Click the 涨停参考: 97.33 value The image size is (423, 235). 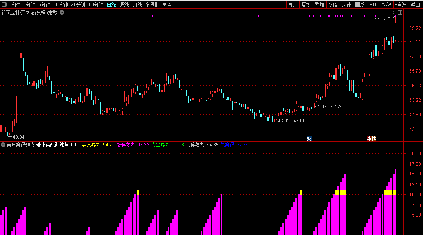click(133, 145)
